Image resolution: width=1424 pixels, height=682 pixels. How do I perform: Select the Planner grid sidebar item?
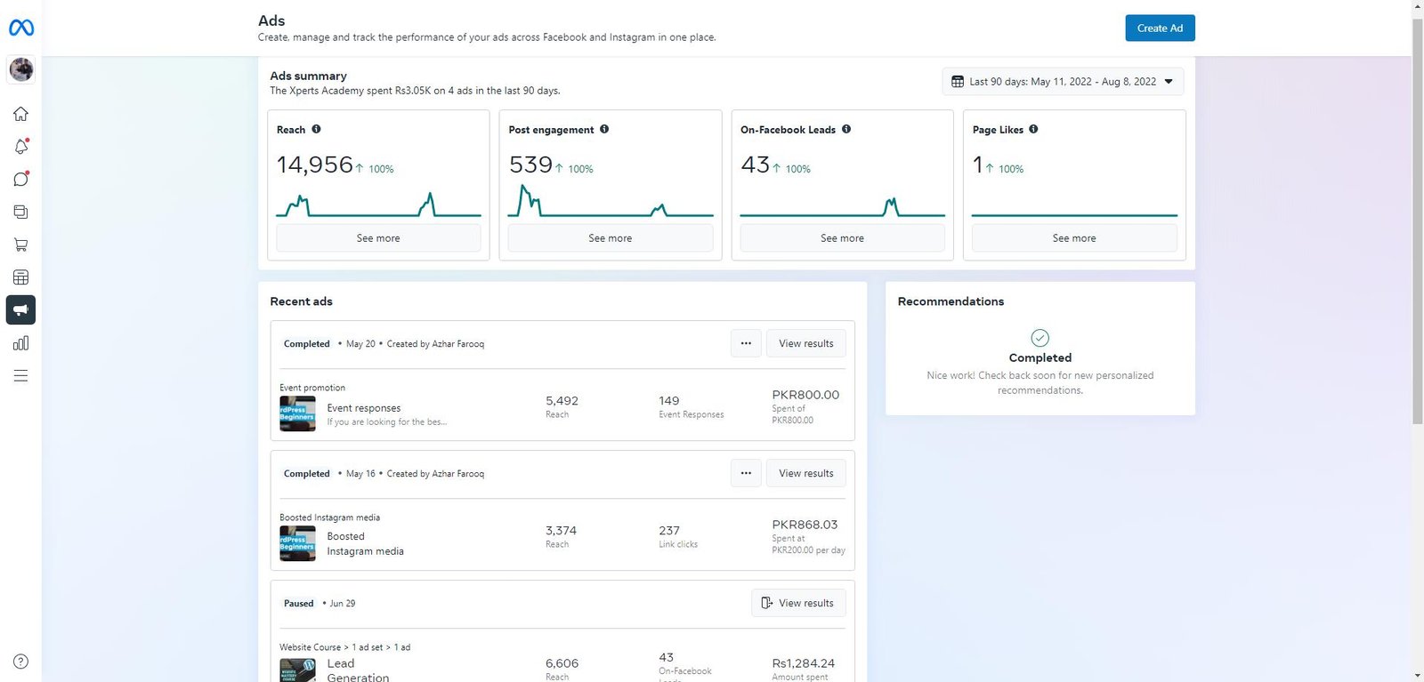point(20,277)
